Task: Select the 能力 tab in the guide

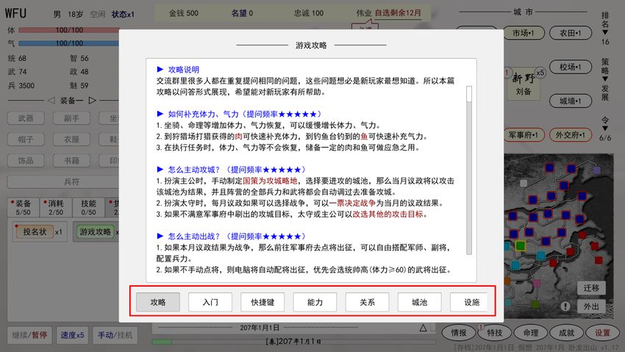Action: [315, 302]
